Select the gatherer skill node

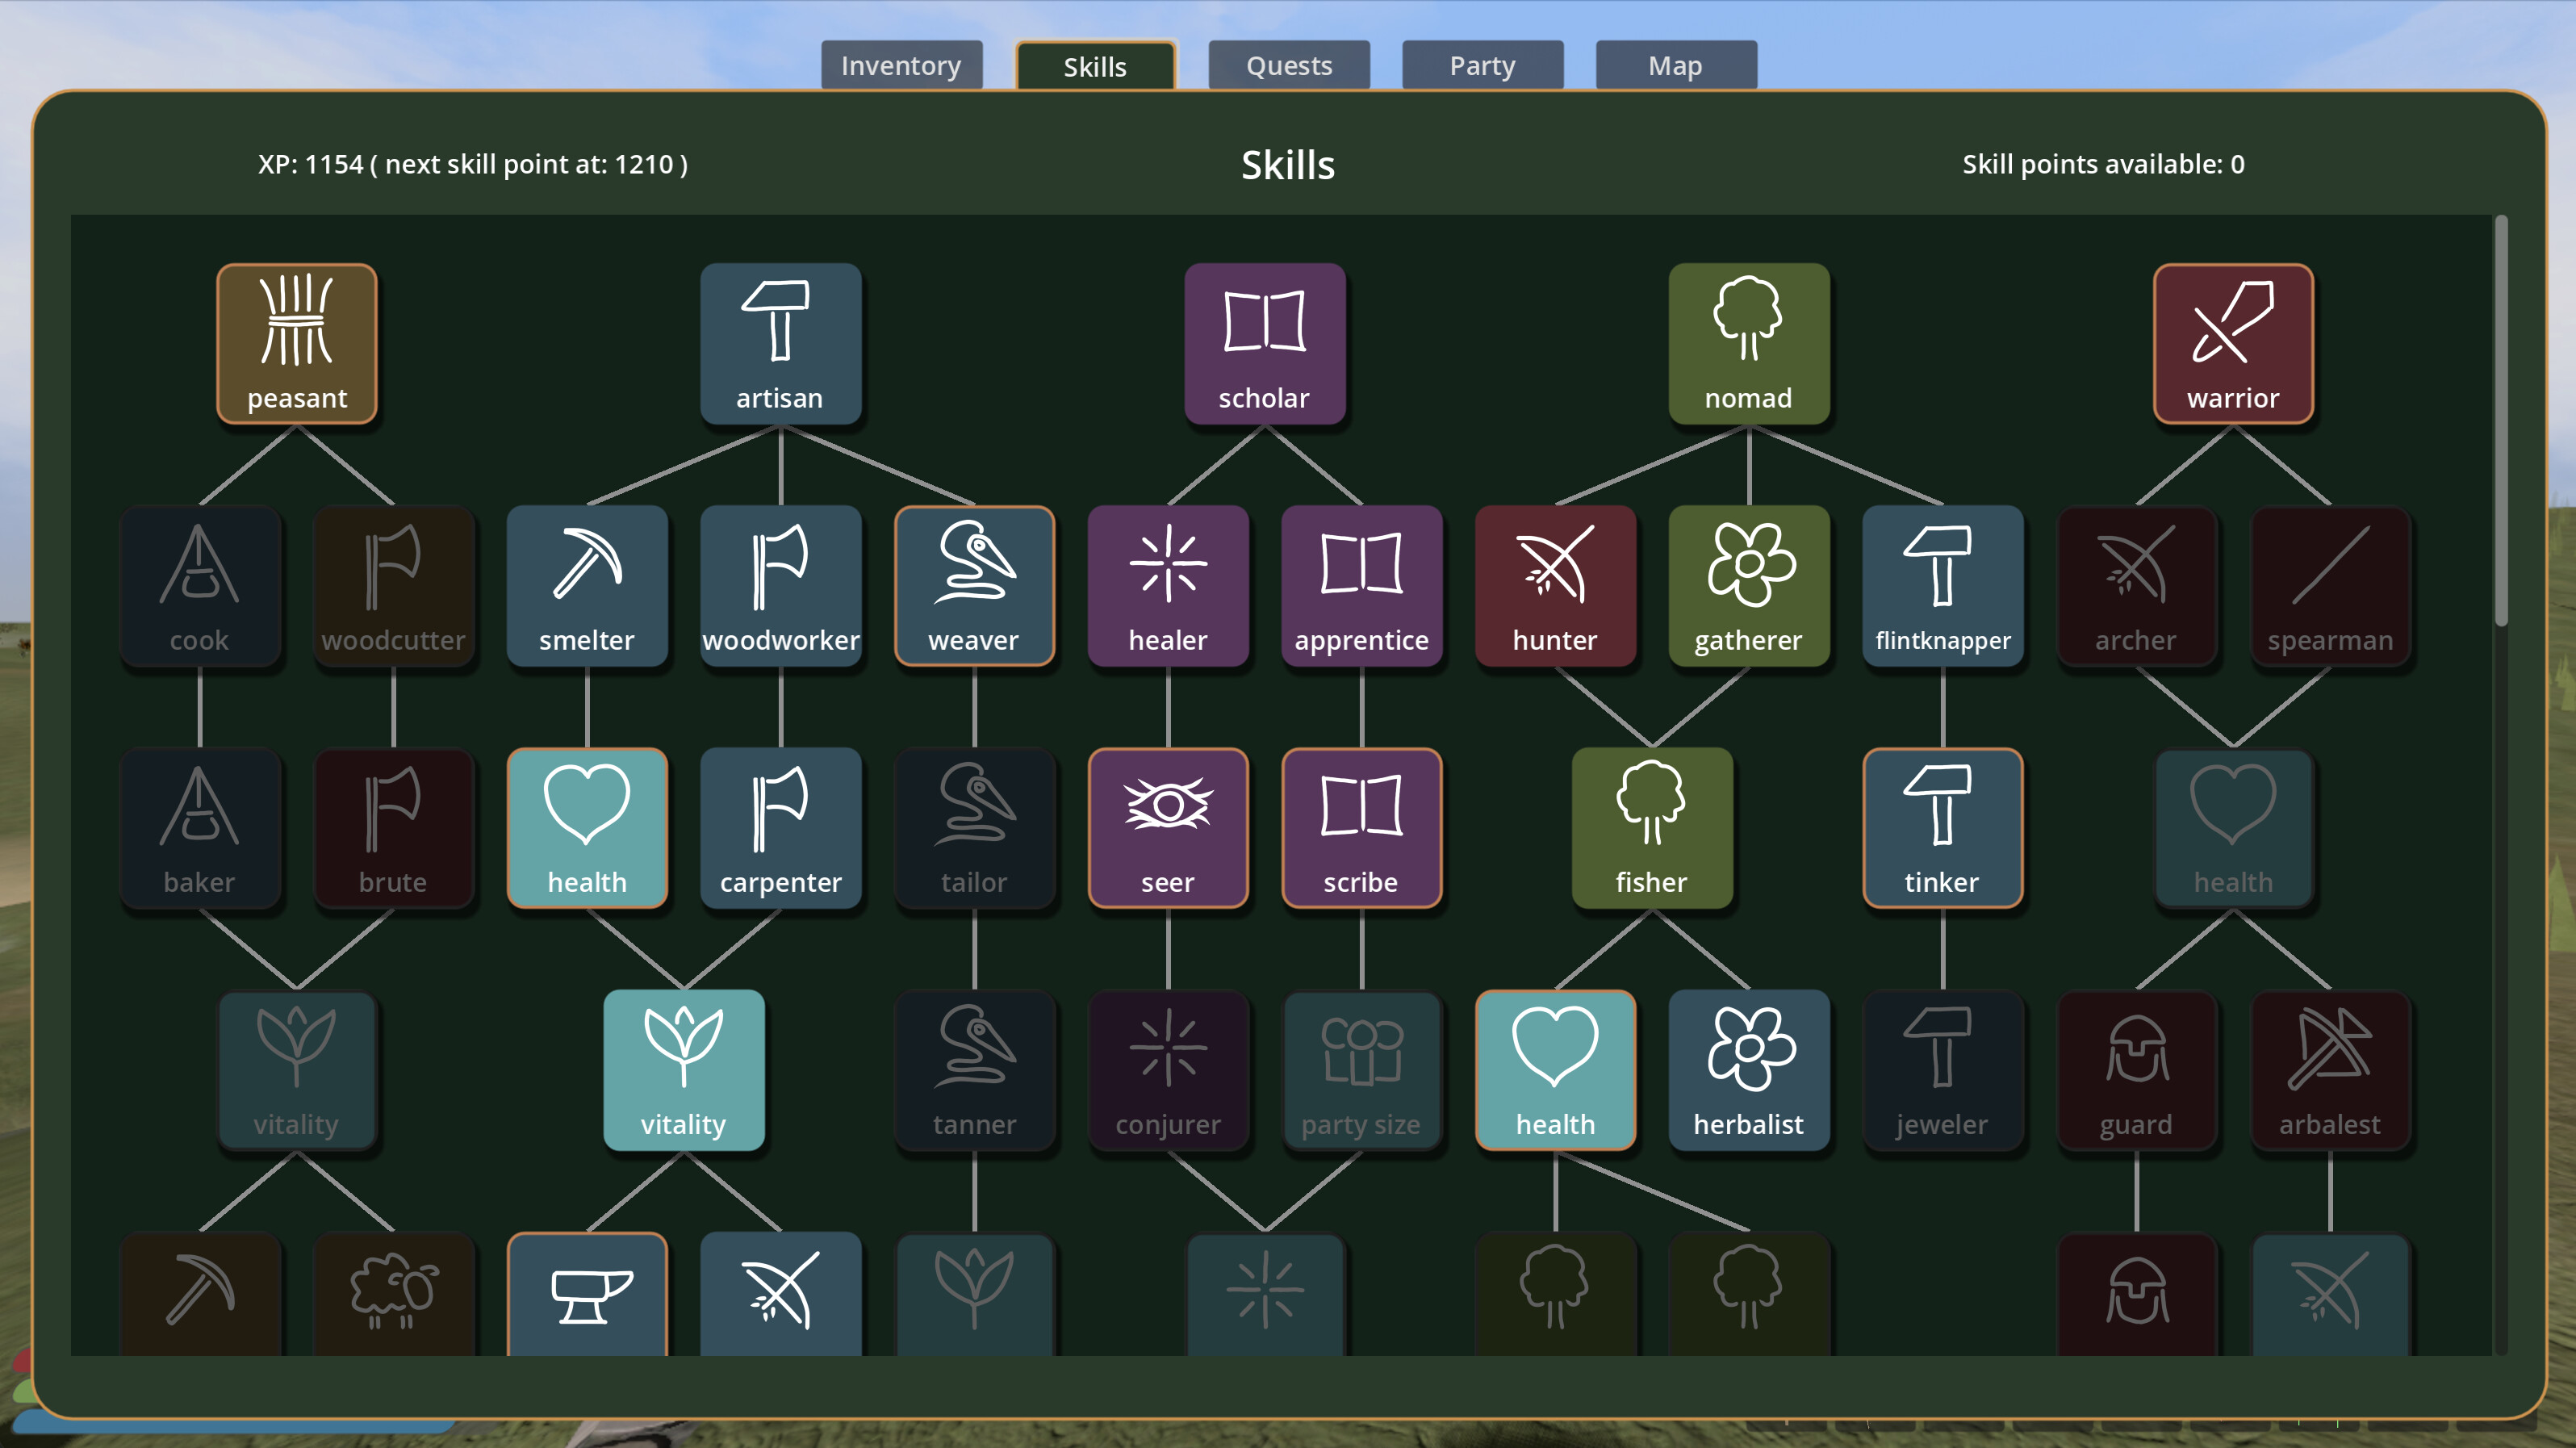pos(1749,587)
